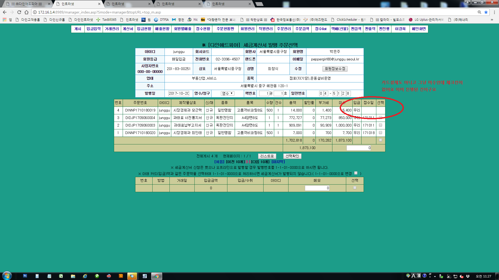Screen dimensions: 499x280
Task: Click the browser home icon
Action: [x=27, y=12]
